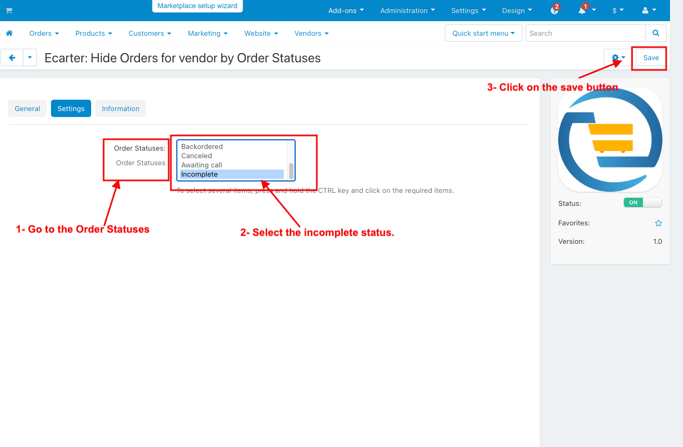
Task: Open the upgrade center icon with badge 2
Action: click(554, 10)
